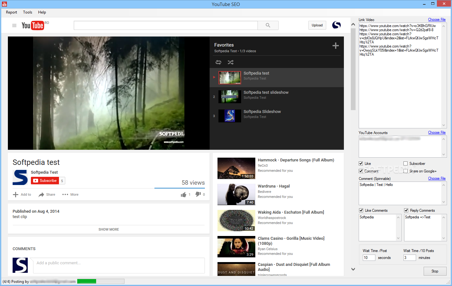Check the Subscriber checkbox
Image resolution: width=452 pixels, height=286 pixels.
(405, 164)
